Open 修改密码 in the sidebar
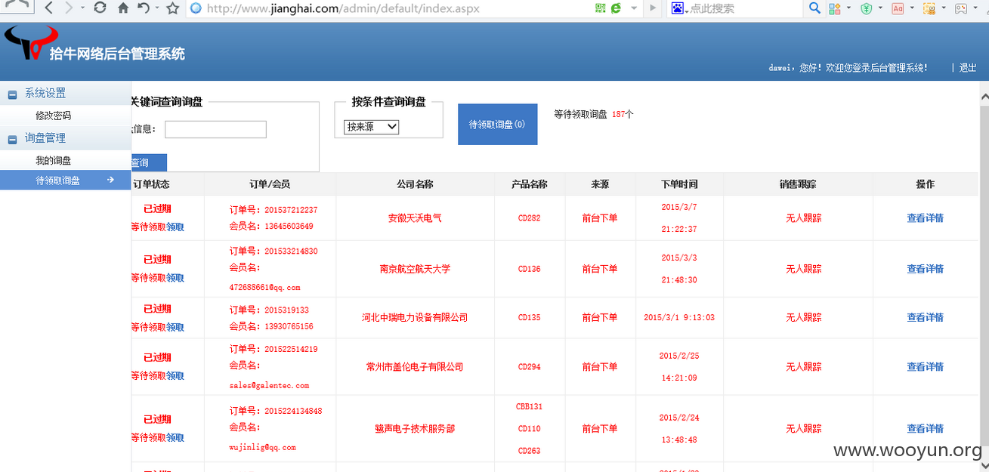Viewport: 989px width, 472px height. [53, 116]
